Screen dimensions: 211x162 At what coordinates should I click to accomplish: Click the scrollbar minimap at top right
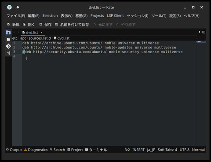click(201, 42)
